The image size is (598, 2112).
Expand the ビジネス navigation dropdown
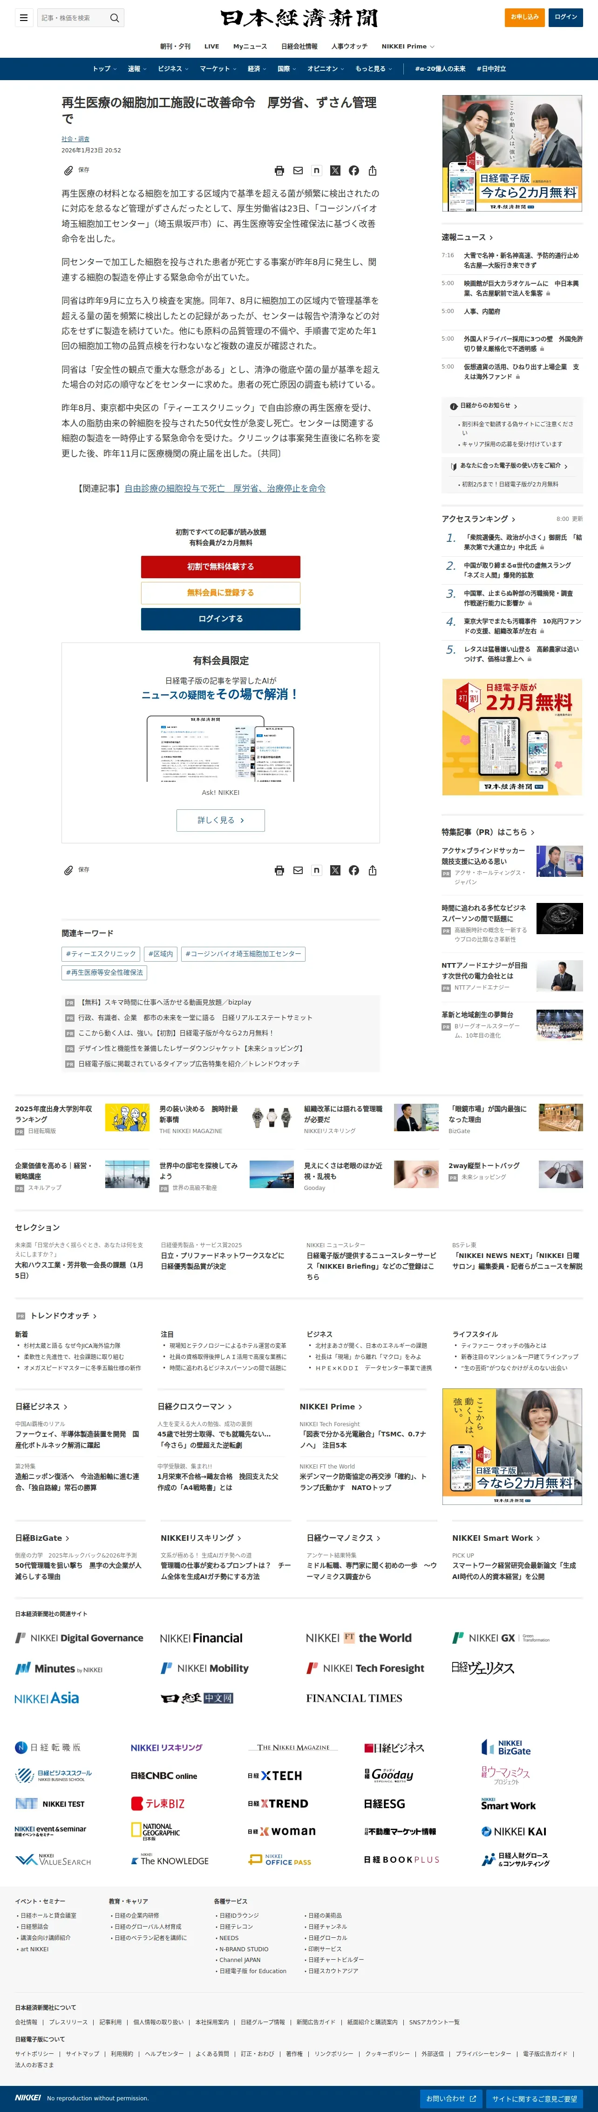pos(173,69)
